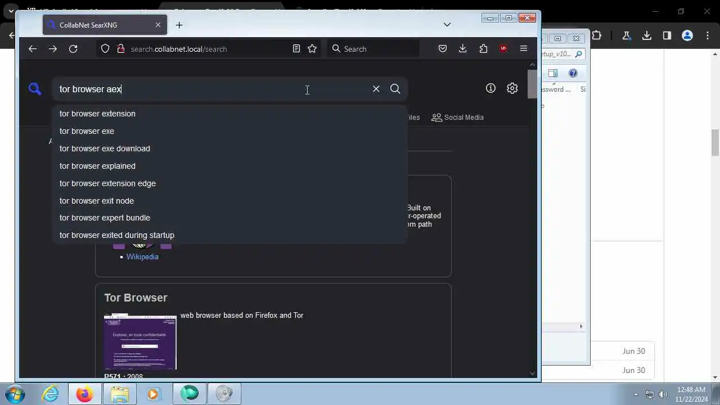Open Tor Browser infobox heading
Screen dimensions: 720x405
(136, 298)
